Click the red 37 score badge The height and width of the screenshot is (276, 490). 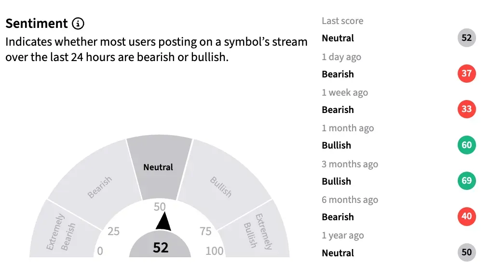(466, 74)
